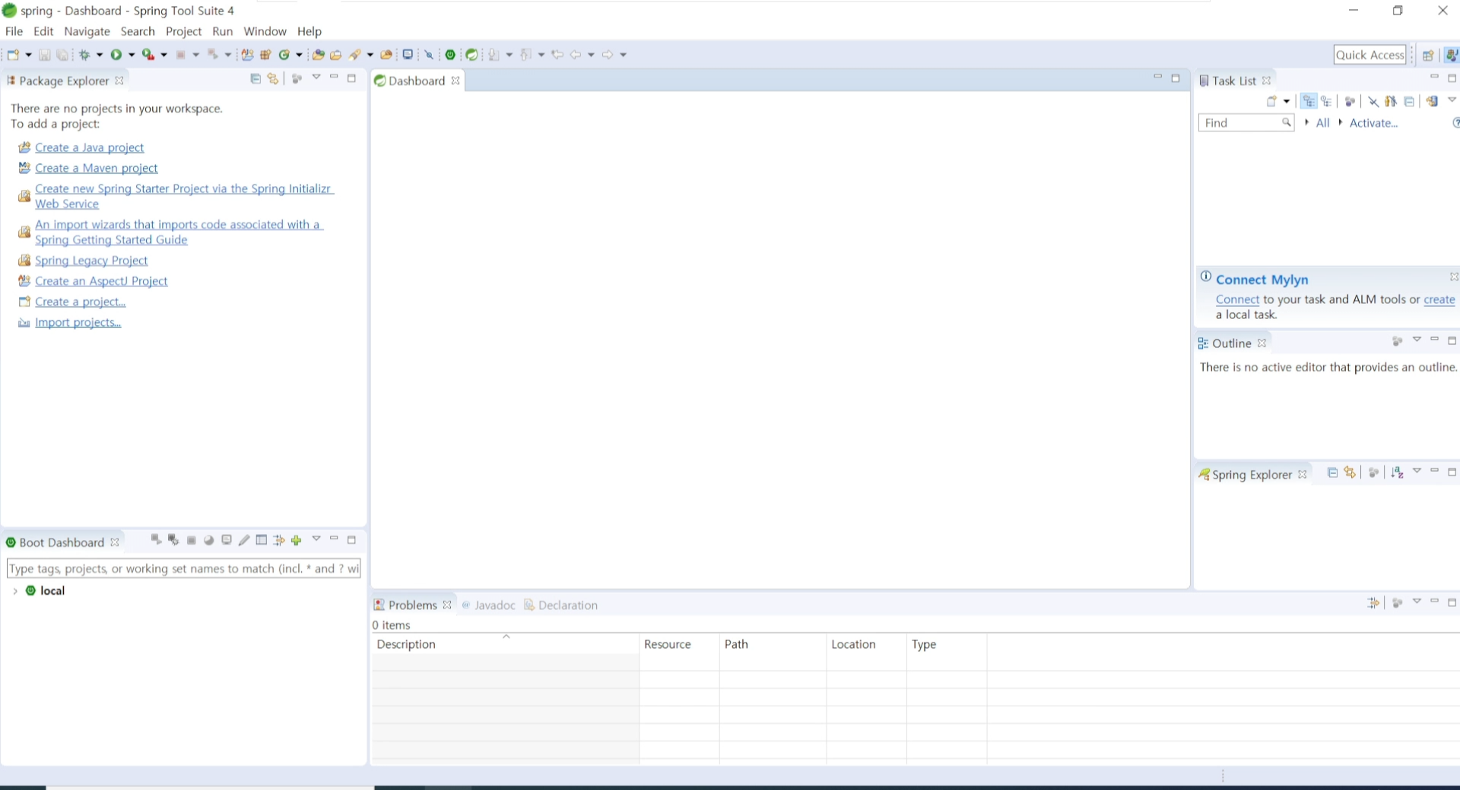Click the Connect link under Connect Mylyn
The width and height of the screenshot is (1460, 790).
1237,299
